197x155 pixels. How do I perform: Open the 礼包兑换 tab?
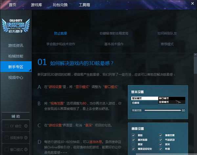tap(60, 5)
